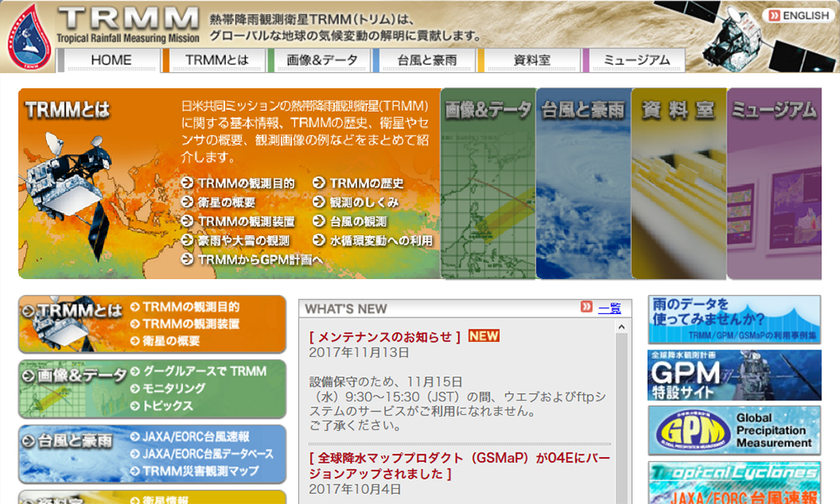Open the 画像&データ navigation tab

[x=320, y=60]
